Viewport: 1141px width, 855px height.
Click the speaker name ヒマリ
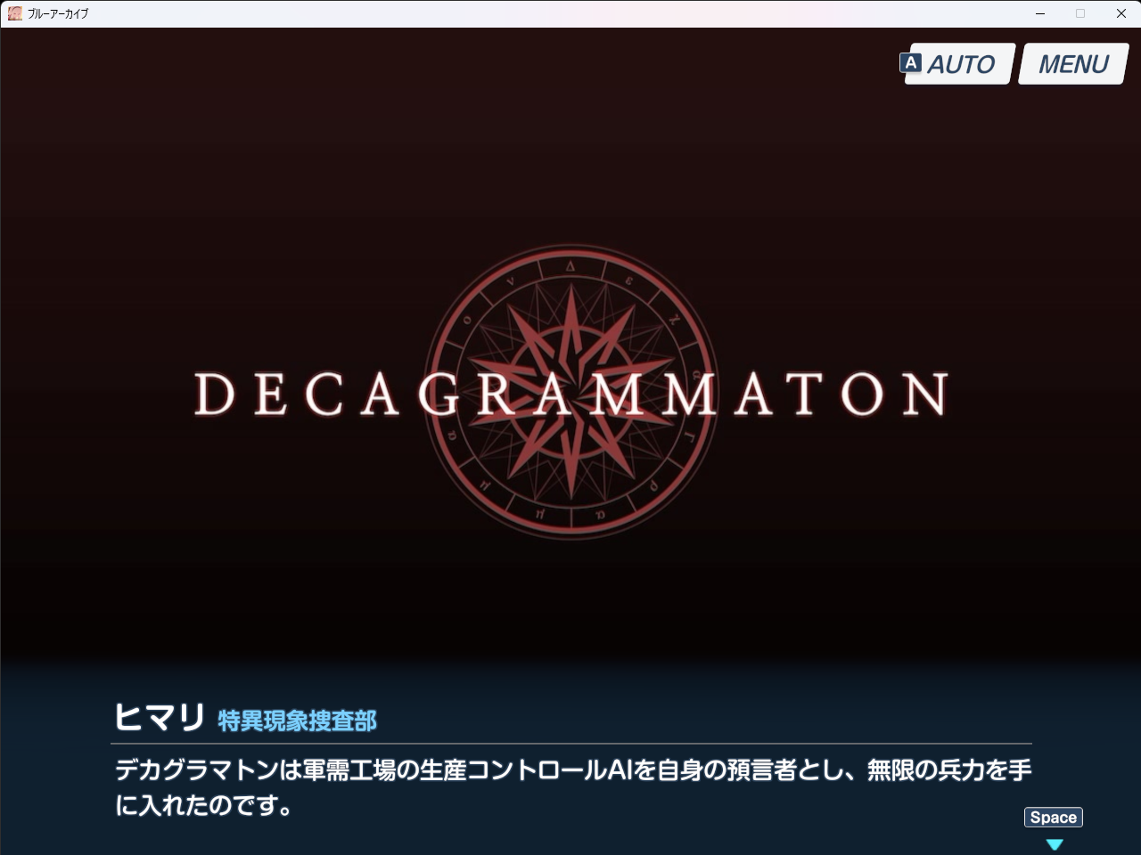pyautogui.click(x=160, y=717)
